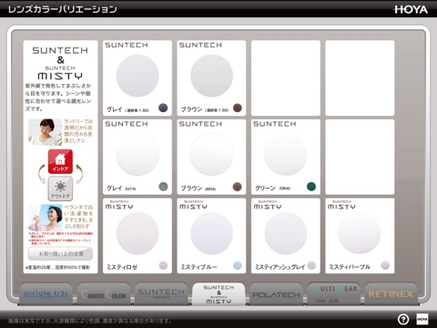This screenshot has width=437, height=328.
Task: Open the Suntech Contrast tab
Action: [161, 293]
